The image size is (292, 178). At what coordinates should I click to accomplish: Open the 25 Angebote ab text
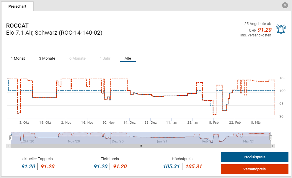257,23
